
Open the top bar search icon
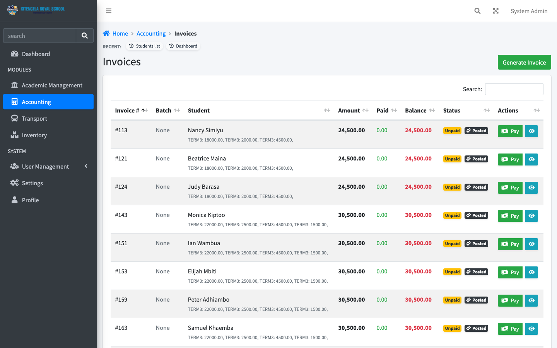(477, 11)
